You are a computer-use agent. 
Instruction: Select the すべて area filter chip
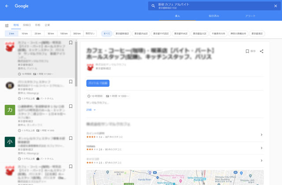[x=107, y=33]
